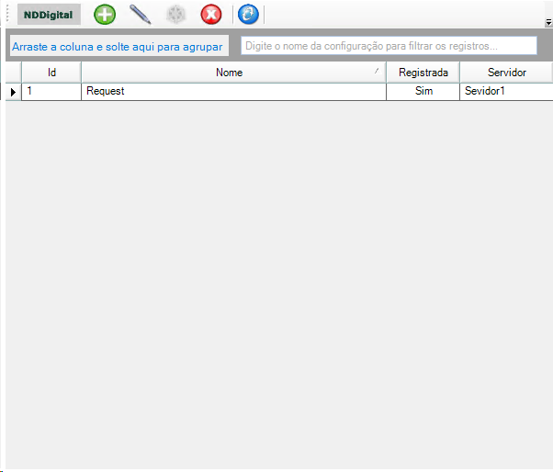Sort by the Nome column header
553x472 pixels.
[233, 73]
